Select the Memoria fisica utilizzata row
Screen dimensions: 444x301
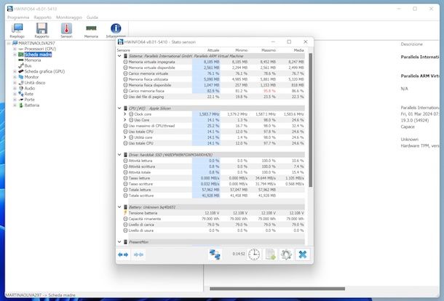pos(214,79)
